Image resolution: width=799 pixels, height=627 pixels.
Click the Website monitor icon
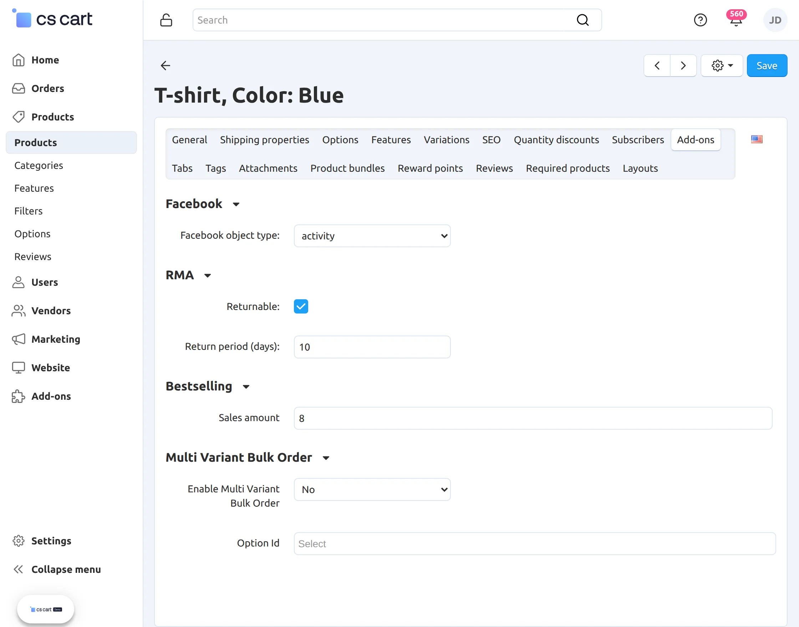[19, 367]
